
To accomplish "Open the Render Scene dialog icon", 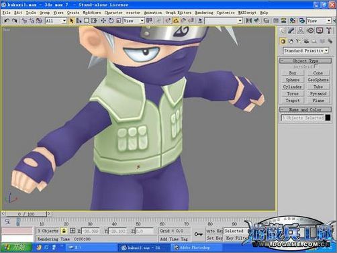I will coord(302,21).
